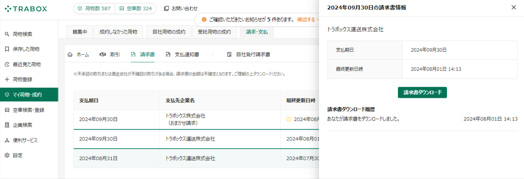The width and height of the screenshot is (524, 179).
Task: Click the building icon beside 企業検索
Action: pos(7,125)
